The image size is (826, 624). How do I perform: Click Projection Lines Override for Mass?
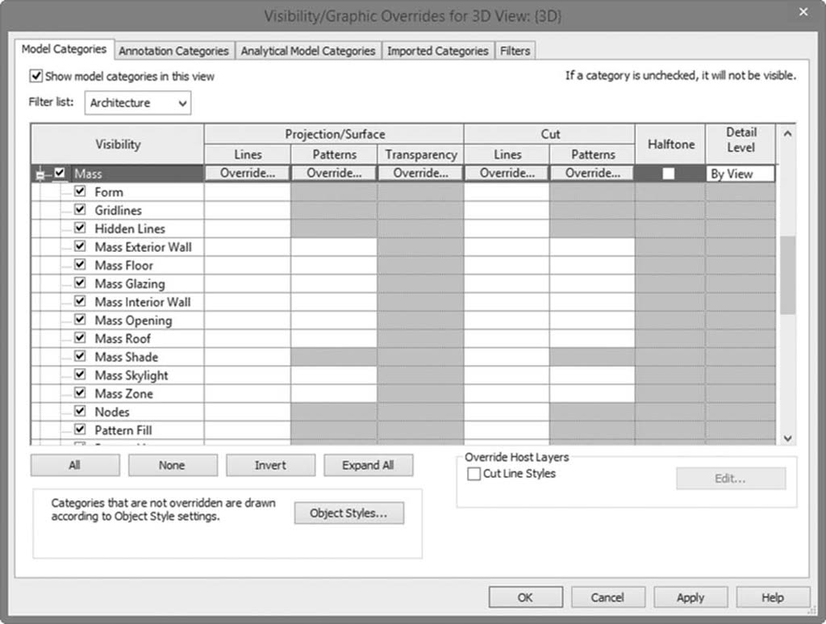click(x=247, y=174)
